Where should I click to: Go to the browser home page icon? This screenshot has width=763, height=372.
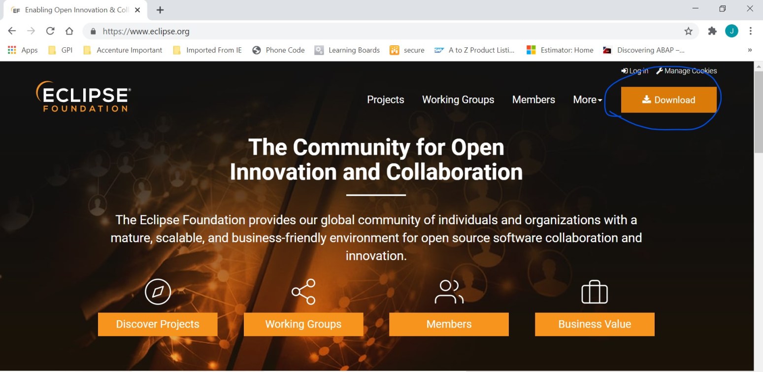click(x=69, y=31)
